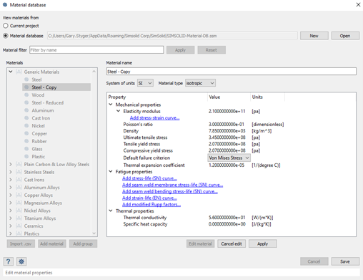The width and height of the screenshot is (363, 280).
Task: Focus the Material filter input field
Action: [96, 50]
